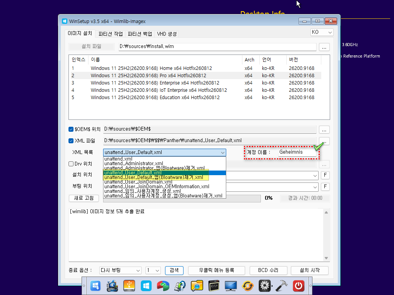Open the gear settings icon in dock
The width and height of the screenshot is (394, 295).
(x=265, y=286)
